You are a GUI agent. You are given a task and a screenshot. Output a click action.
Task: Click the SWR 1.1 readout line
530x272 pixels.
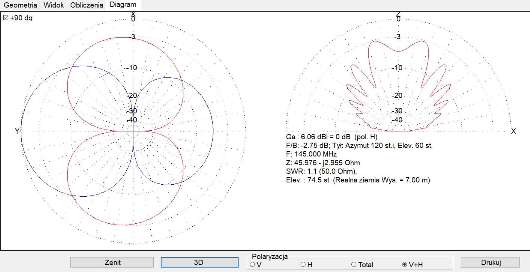[321, 171]
